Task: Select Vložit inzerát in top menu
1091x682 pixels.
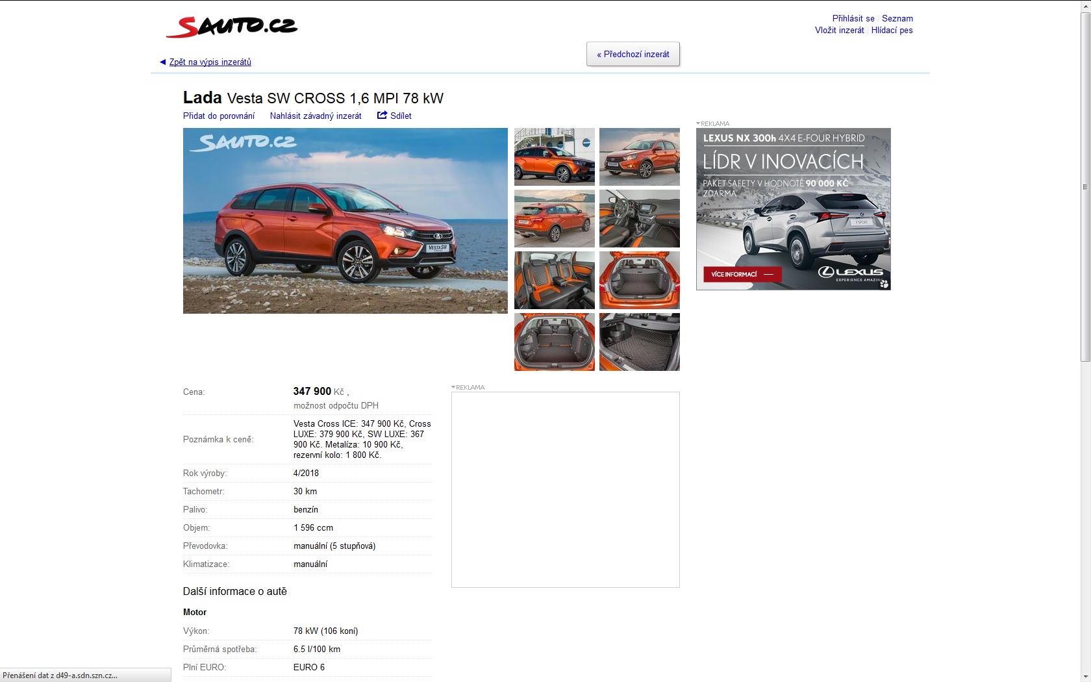Action: (x=839, y=31)
